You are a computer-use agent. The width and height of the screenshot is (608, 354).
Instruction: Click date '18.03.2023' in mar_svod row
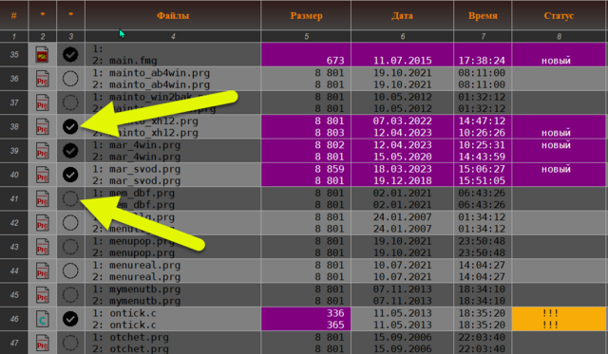(x=402, y=169)
